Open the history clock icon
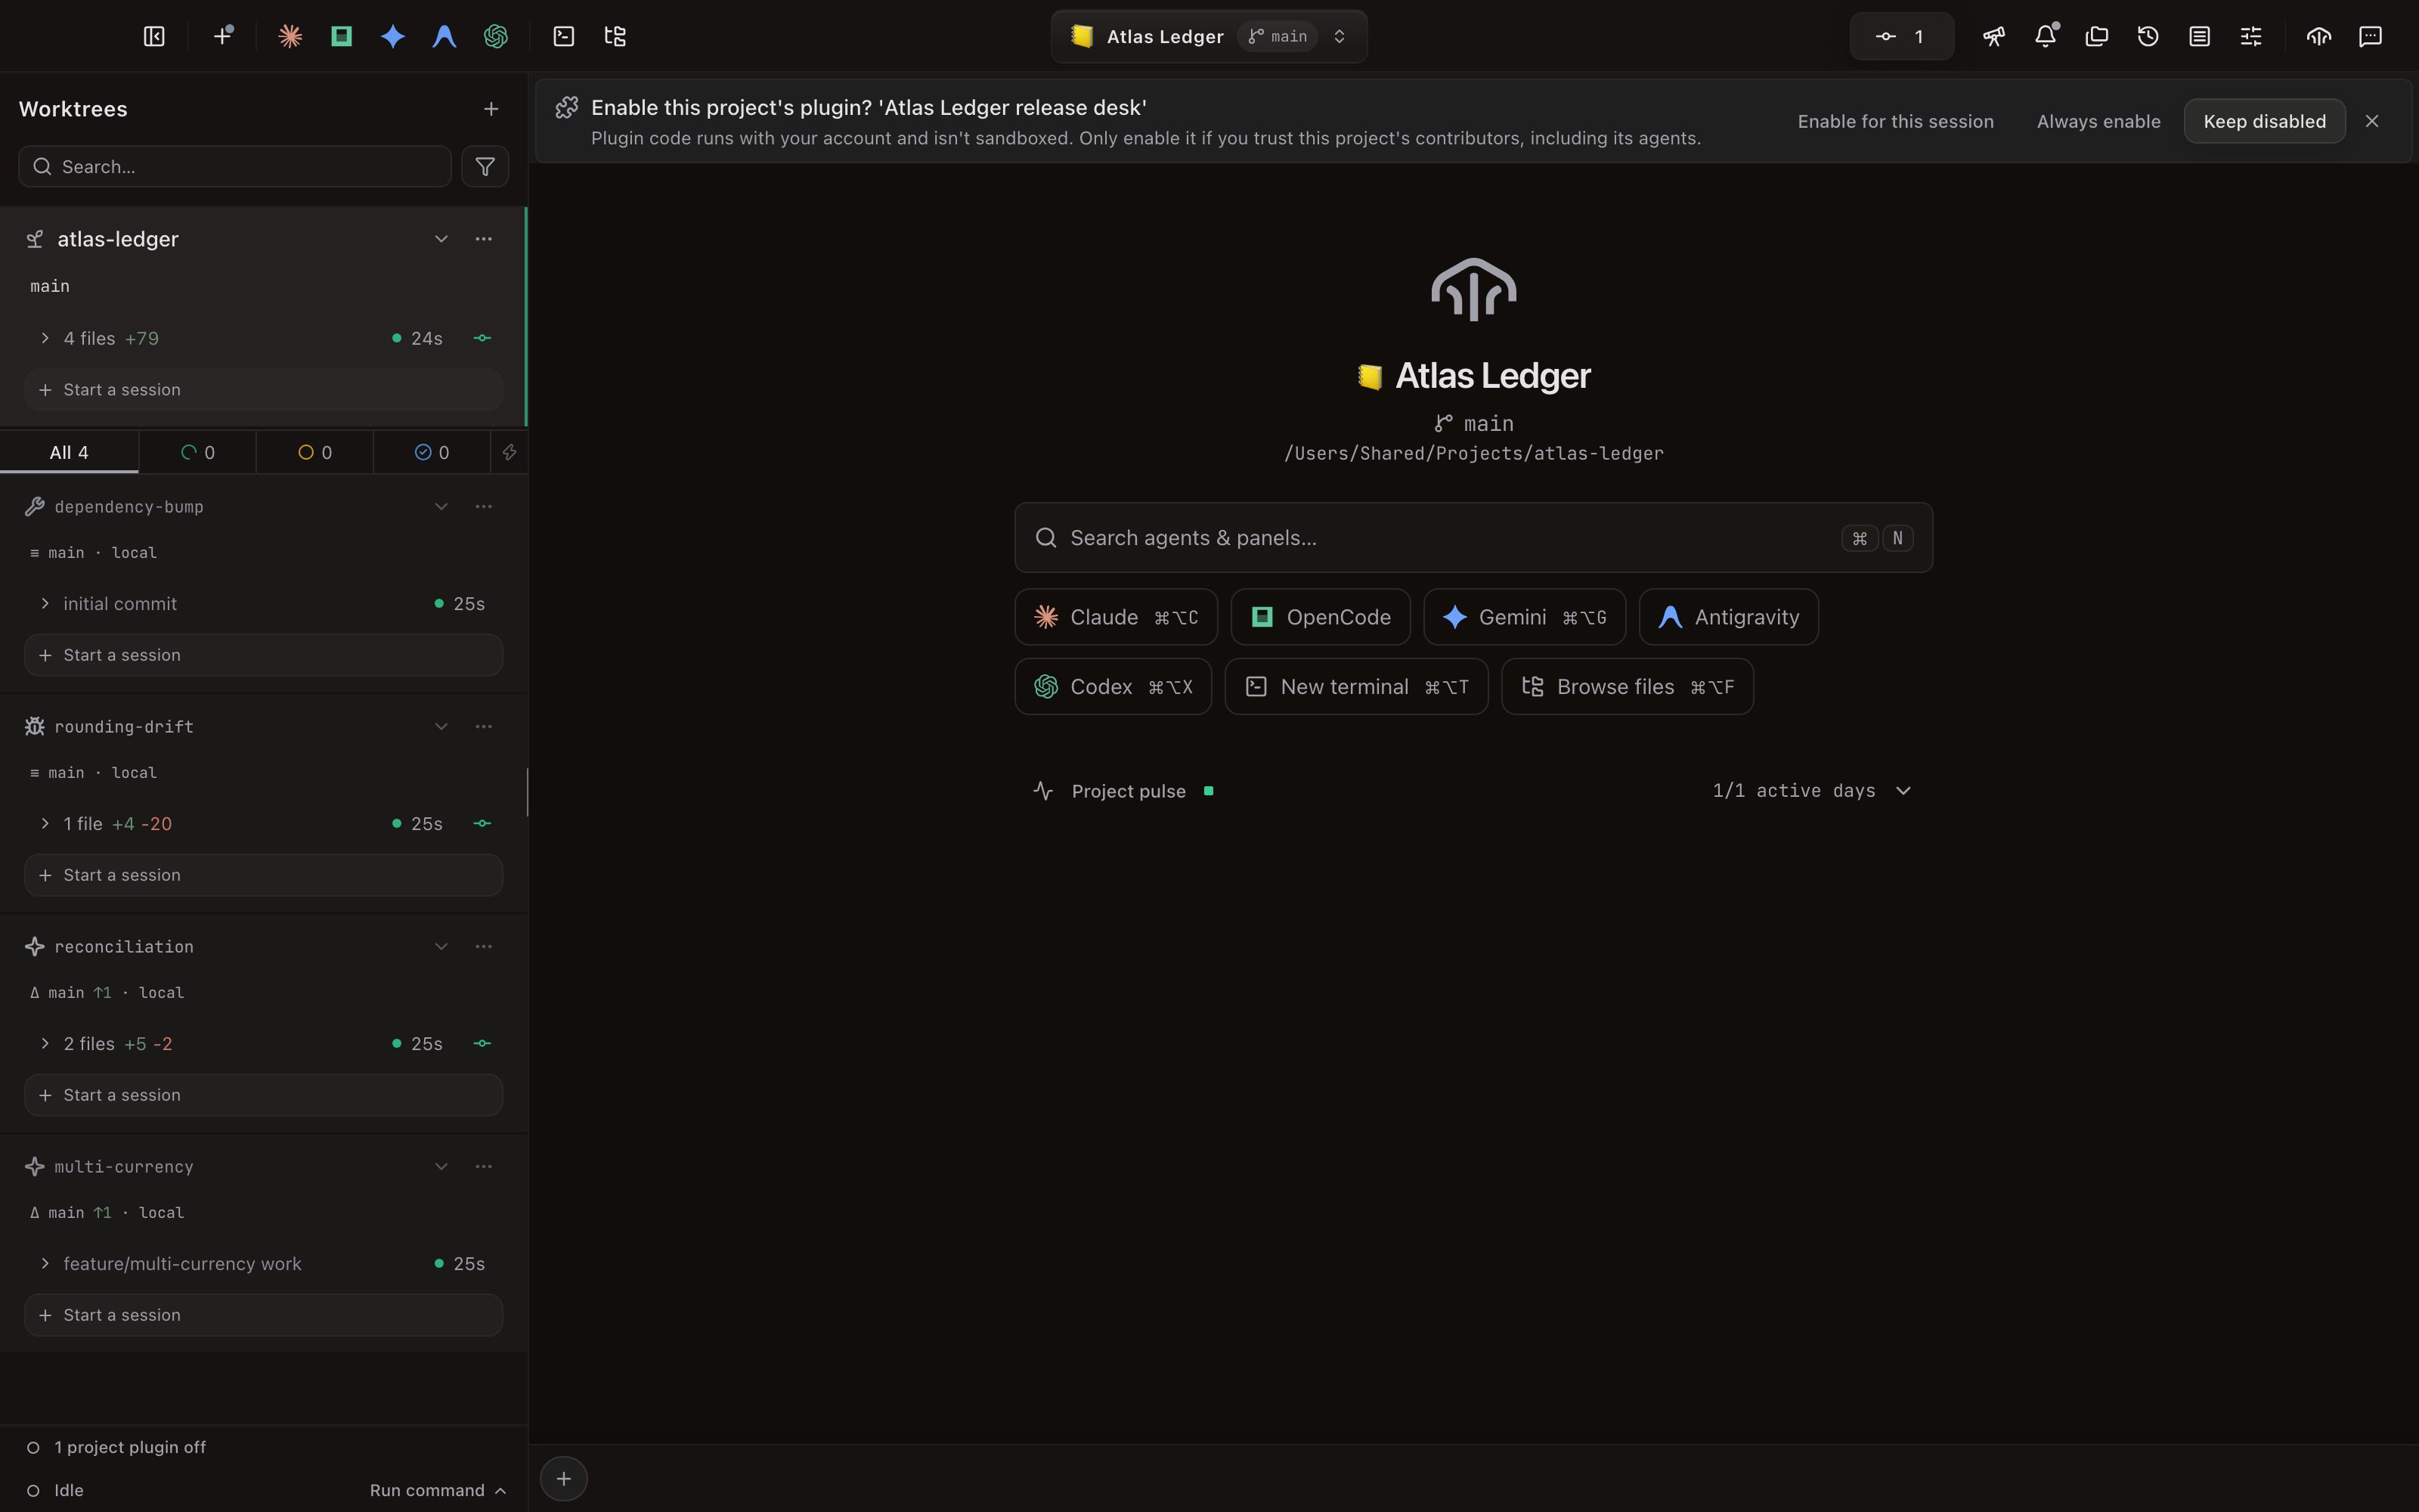 2148,37
